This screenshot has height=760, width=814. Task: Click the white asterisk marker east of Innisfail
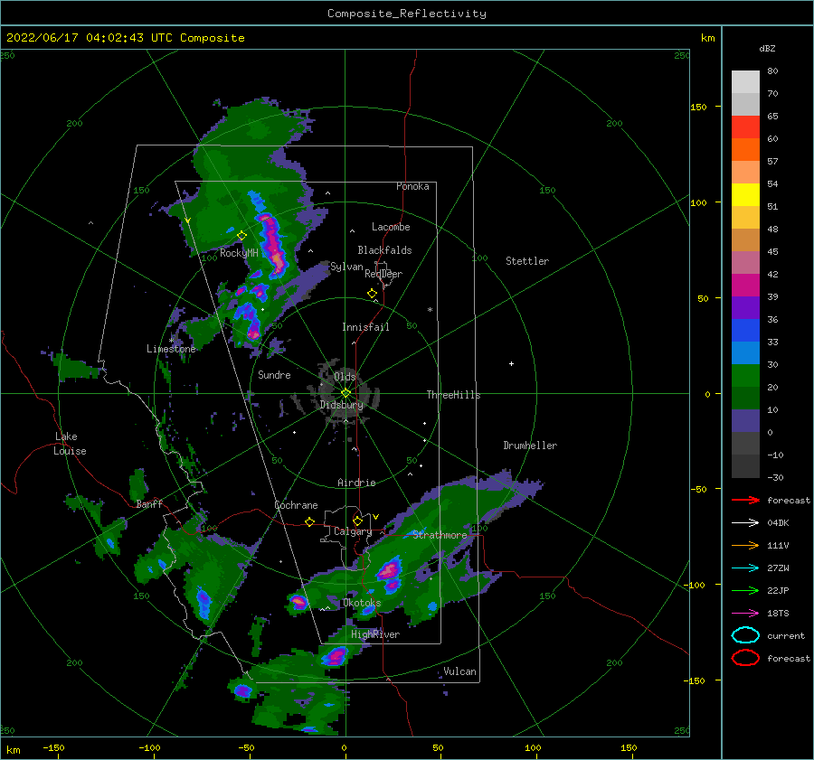(430, 310)
